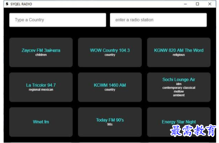The image size is (219, 143).
Task: Click the 'regional mexican' genre label
Action: point(41,89)
